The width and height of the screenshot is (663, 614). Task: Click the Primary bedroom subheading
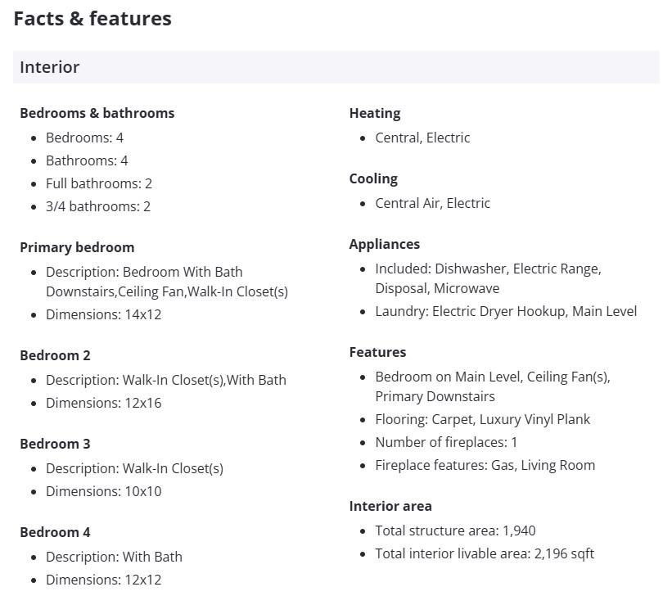[77, 247]
